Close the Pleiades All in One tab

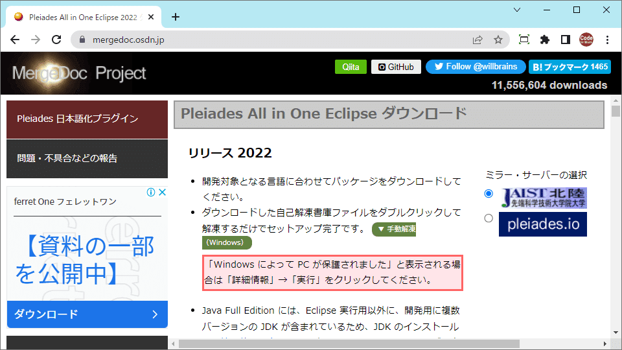click(151, 17)
